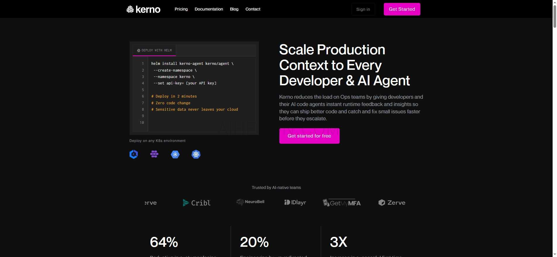The width and height of the screenshot is (557, 257).
Task: Click the '# Deploy in 2 minutes' comment
Action: point(174,96)
